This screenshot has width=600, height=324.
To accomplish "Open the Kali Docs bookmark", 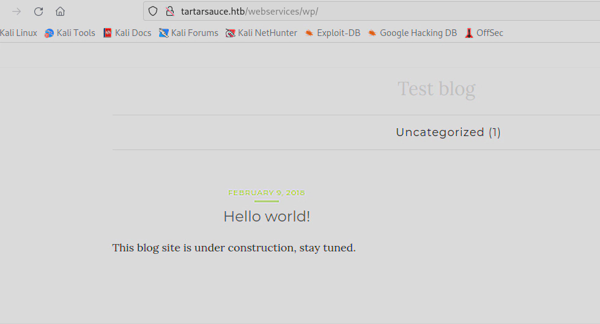I will coord(127,33).
